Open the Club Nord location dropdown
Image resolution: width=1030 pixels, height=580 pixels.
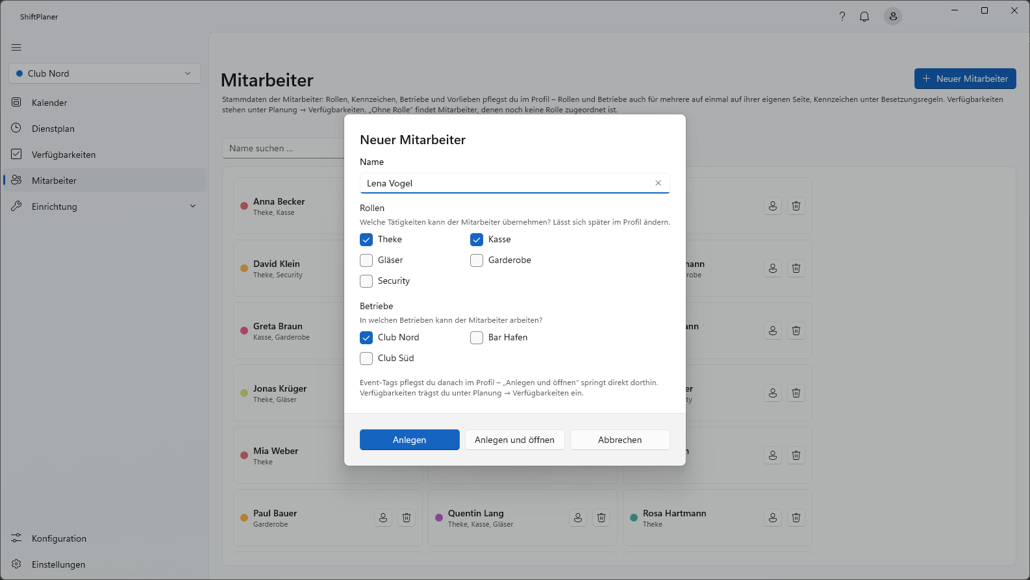pos(105,73)
